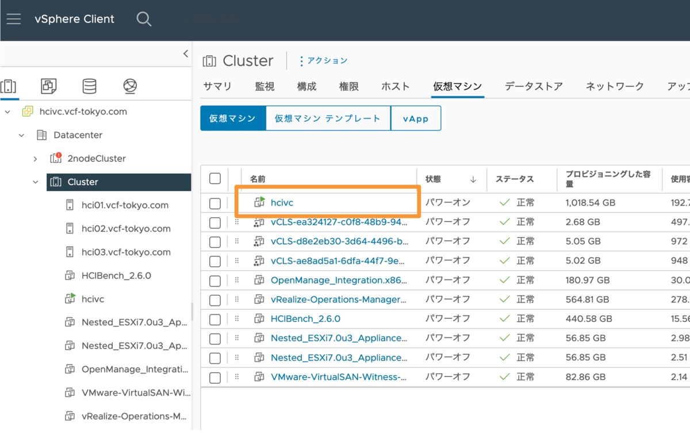
Task: Collapse the navigator pane with arrow
Action: point(185,53)
